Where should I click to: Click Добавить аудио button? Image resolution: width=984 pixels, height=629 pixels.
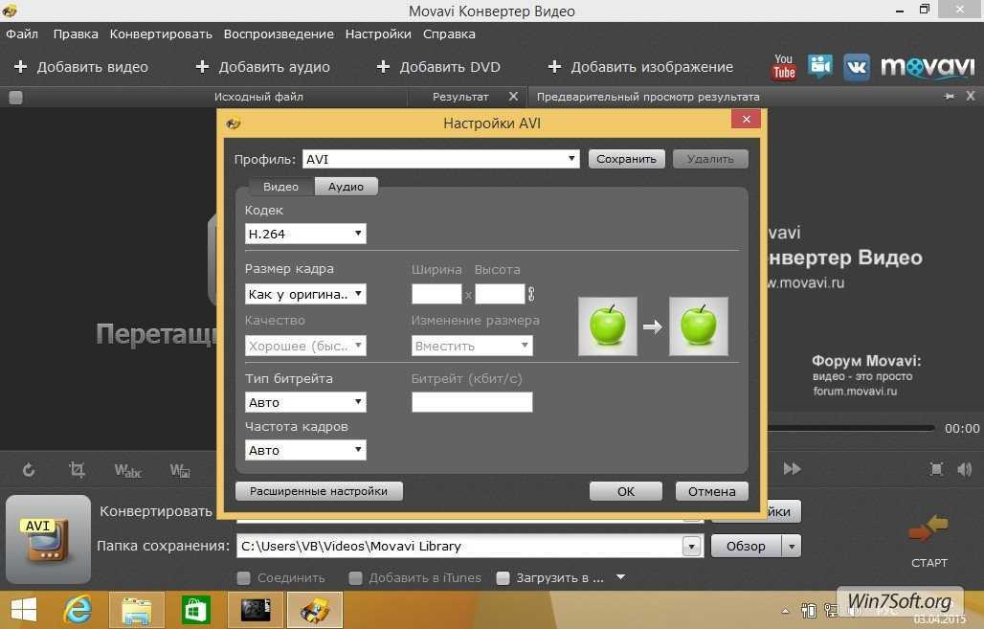[262, 67]
